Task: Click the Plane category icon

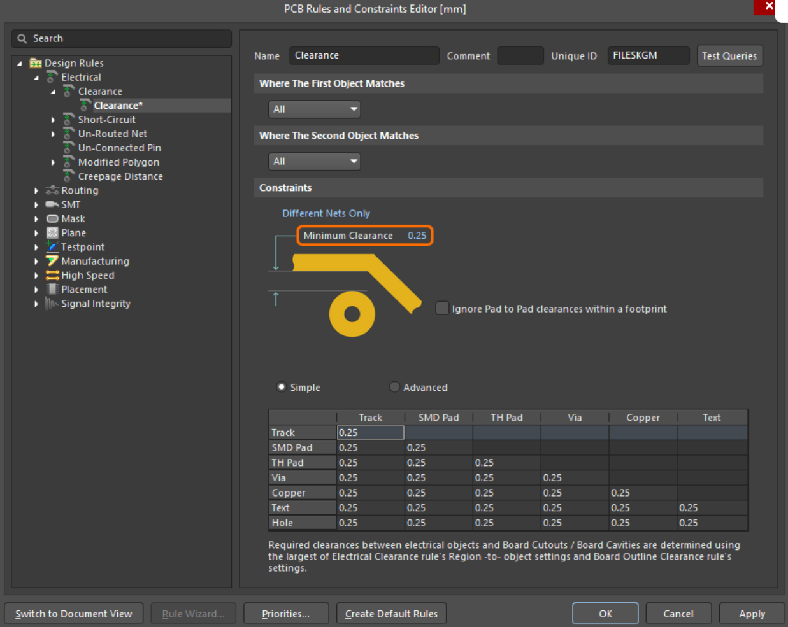Action: pos(52,233)
